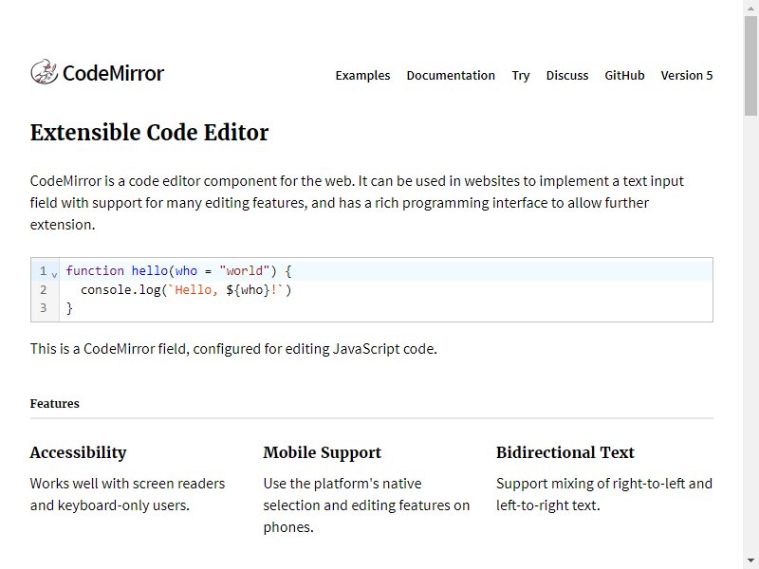Click the CodeMirror title text
Image resolution: width=759 pixels, height=569 pixels.
point(113,74)
